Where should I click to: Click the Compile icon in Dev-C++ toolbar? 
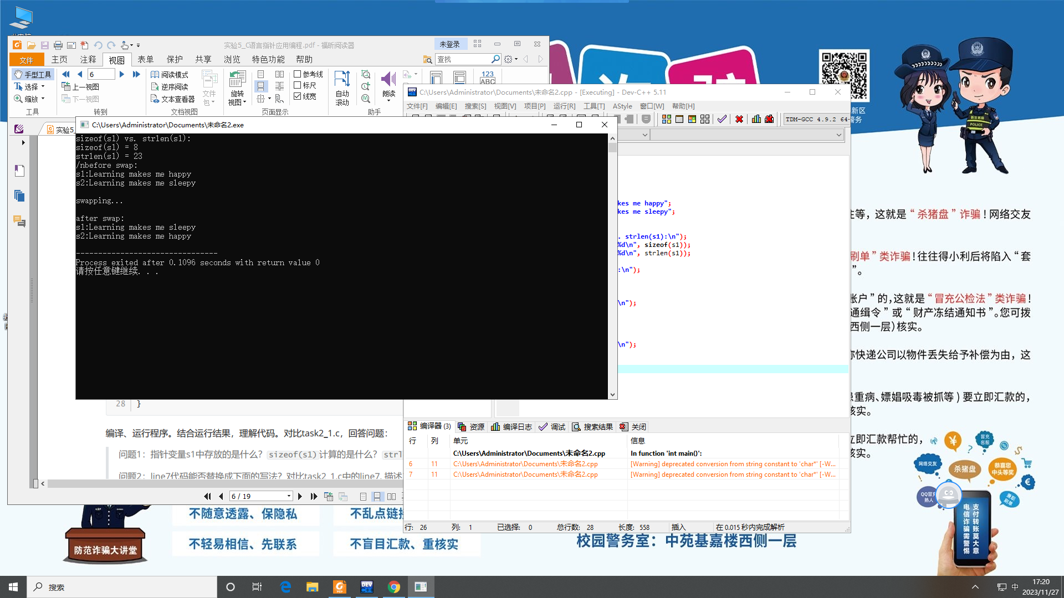click(666, 119)
